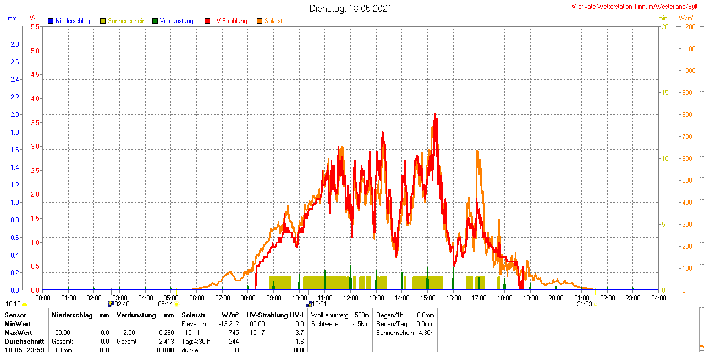Image resolution: width=704 pixels, height=352 pixels.
Task: Click the blue Niederschlag legend square
Action: 51,21
